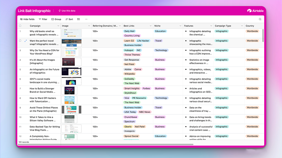282x158 pixels.
Task: Click the Wikipedia tag
Action: tap(129, 74)
